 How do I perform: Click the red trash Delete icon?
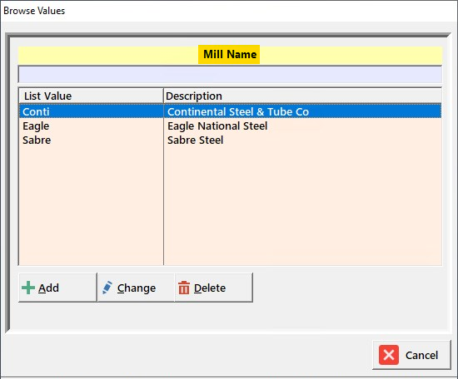click(x=184, y=288)
